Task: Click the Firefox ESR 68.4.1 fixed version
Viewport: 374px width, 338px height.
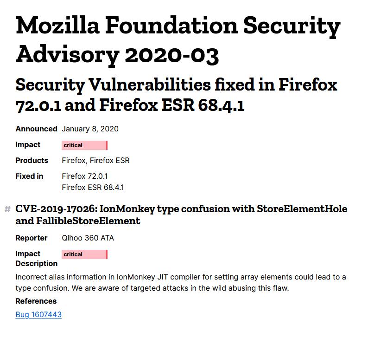Action: click(93, 188)
